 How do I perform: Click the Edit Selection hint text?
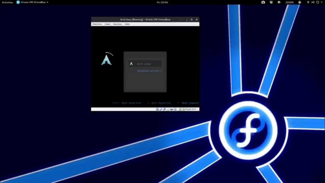coord(161,103)
